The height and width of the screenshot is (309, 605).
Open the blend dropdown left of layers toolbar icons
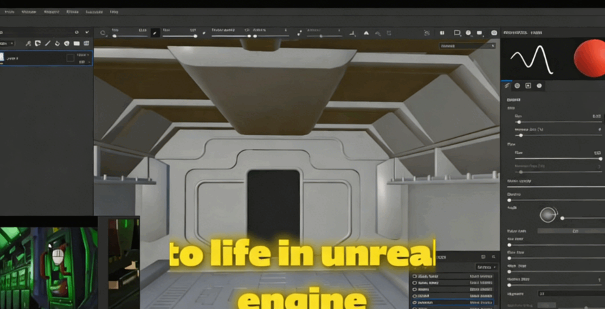[x=7, y=44]
